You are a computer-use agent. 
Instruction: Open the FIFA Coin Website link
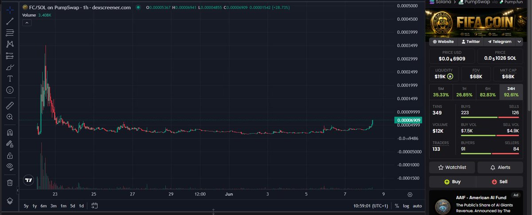pos(442,42)
